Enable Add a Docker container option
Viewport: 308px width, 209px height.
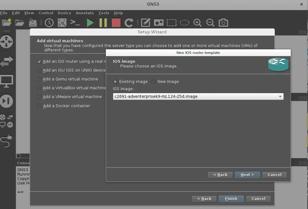(39, 106)
